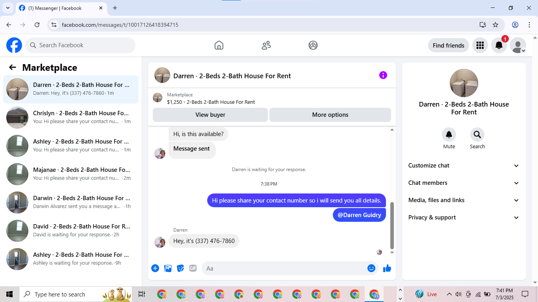Click Darren's avatar next to phone message
Viewport: 538px width, 302px height.
pyautogui.click(x=160, y=242)
